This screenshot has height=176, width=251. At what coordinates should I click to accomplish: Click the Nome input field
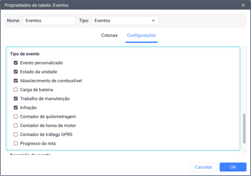pos(49,20)
